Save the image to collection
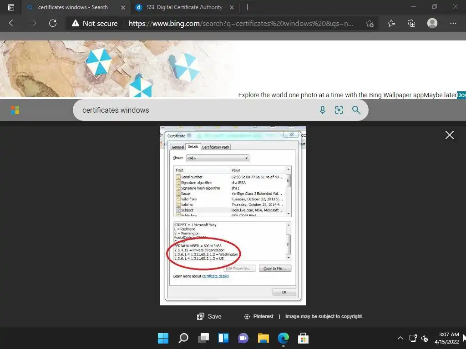 pyautogui.click(x=209, y=316)
